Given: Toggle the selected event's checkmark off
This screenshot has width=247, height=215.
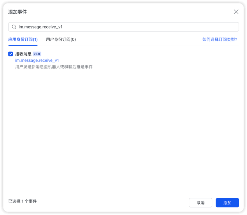Looking at the screenshot, I should click(x=10, y=54).
